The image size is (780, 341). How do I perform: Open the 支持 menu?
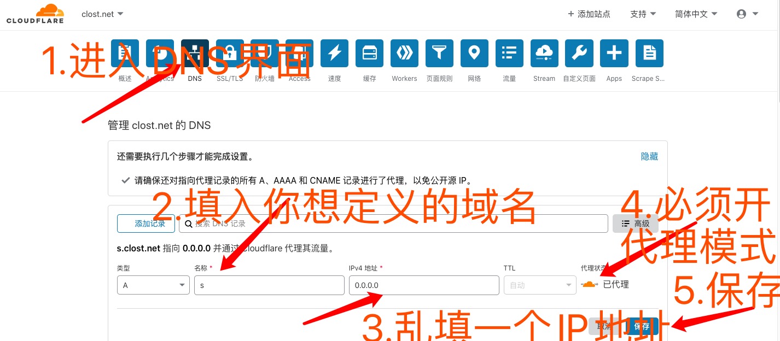tap(642, 14)
